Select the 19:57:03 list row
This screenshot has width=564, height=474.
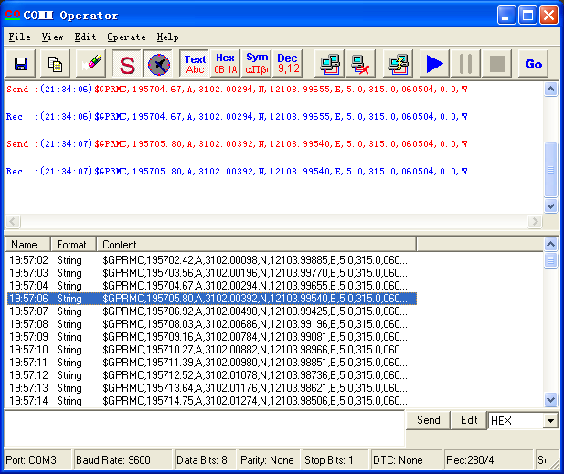212,273
